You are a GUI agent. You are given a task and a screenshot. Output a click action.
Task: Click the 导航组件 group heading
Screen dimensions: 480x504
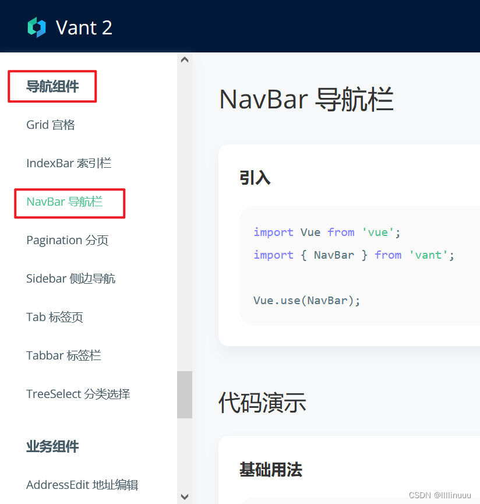tap(52, 86)
